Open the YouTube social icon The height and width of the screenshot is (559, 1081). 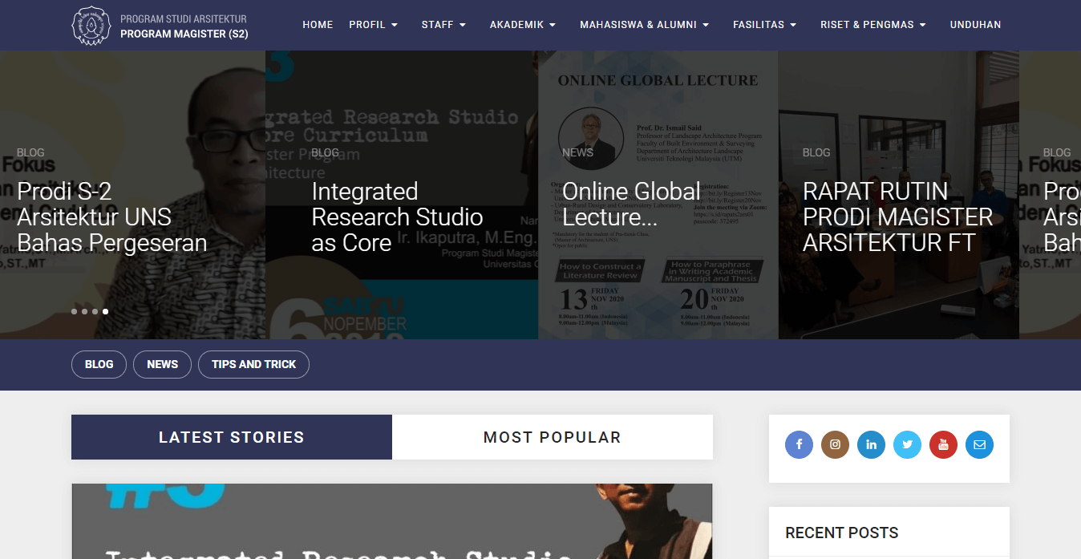click(x=943, y=444)
